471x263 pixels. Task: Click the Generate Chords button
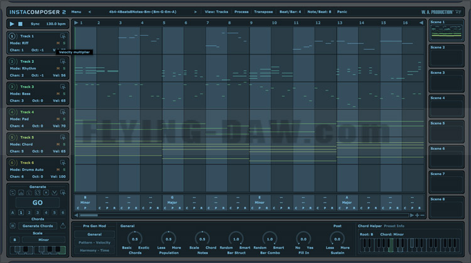(x=38, y=226)
